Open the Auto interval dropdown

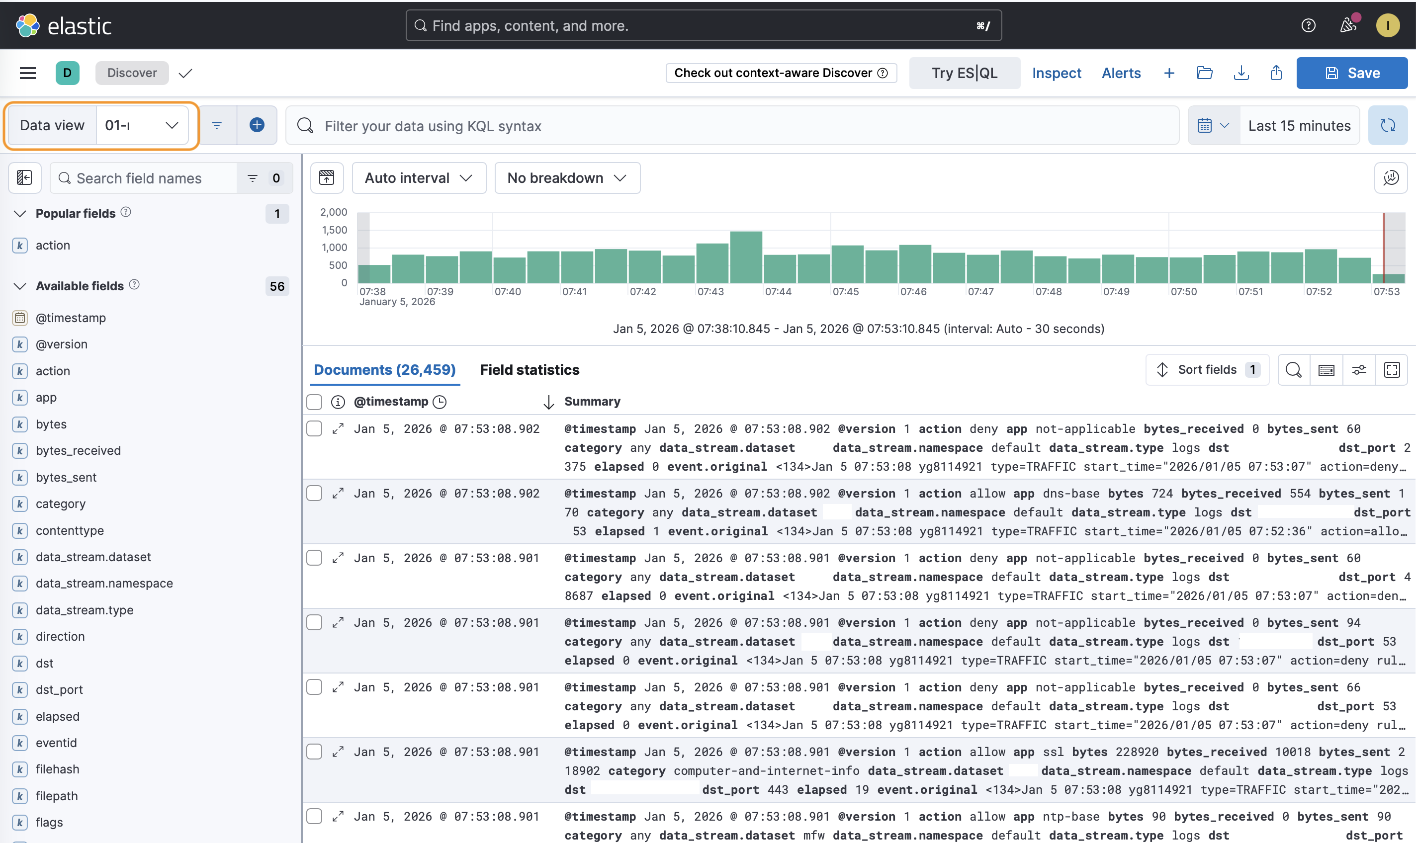(x=419, y=178)
